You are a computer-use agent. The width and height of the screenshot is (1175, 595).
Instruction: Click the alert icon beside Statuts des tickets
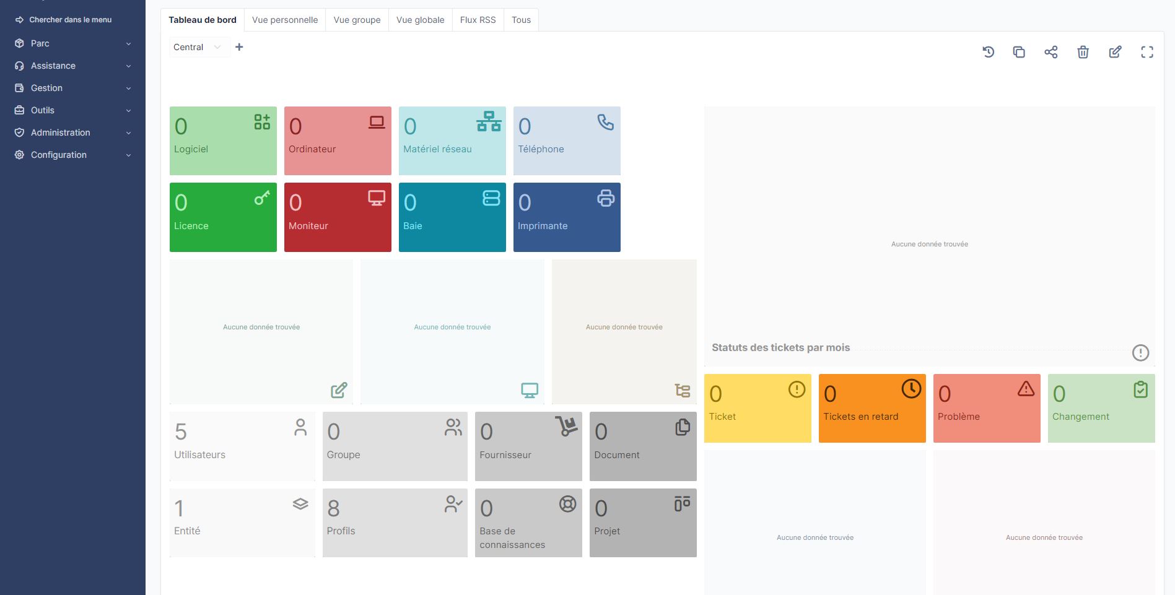coord(1140,353)
